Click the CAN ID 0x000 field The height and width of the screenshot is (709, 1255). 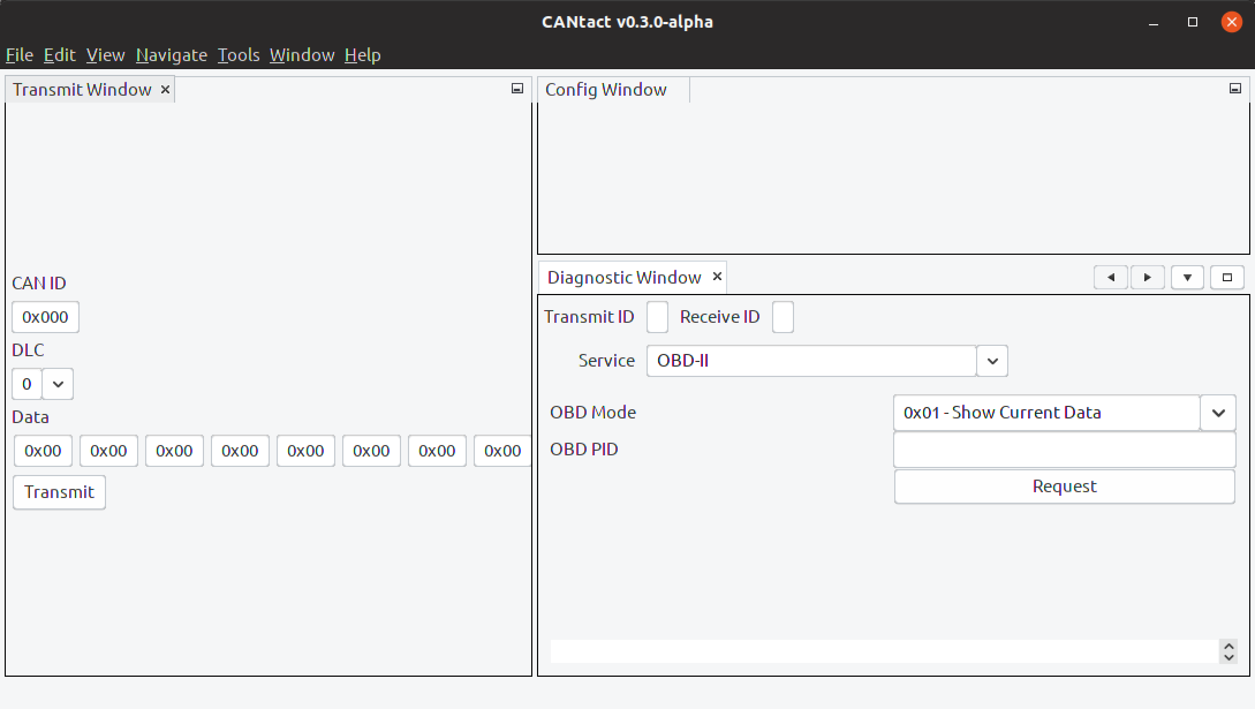click(46, 317)
